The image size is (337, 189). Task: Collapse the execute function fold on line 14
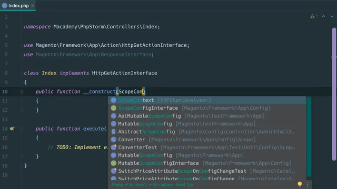[x=22, y=129]
